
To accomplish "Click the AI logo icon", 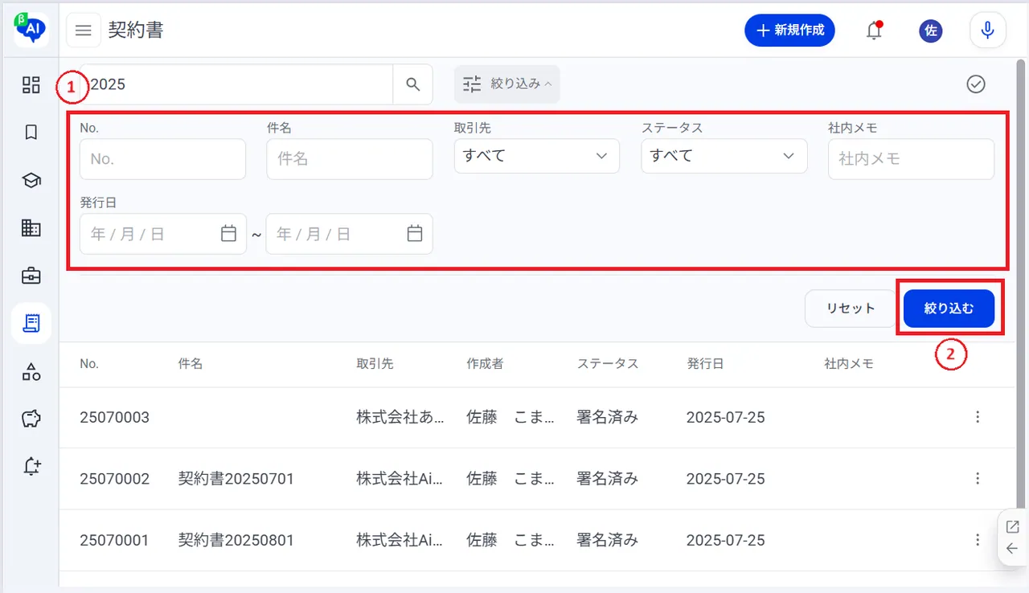I will (31, 29).
